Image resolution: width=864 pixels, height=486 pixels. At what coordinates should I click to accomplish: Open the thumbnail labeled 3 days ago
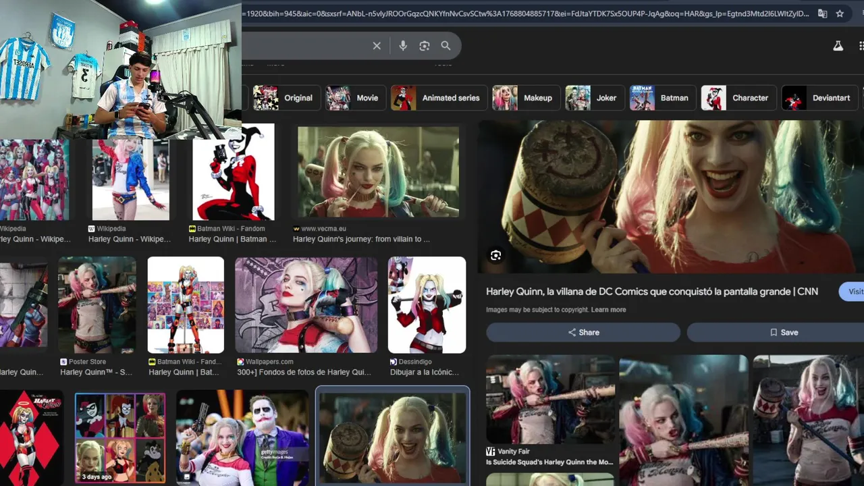(120, 437)
